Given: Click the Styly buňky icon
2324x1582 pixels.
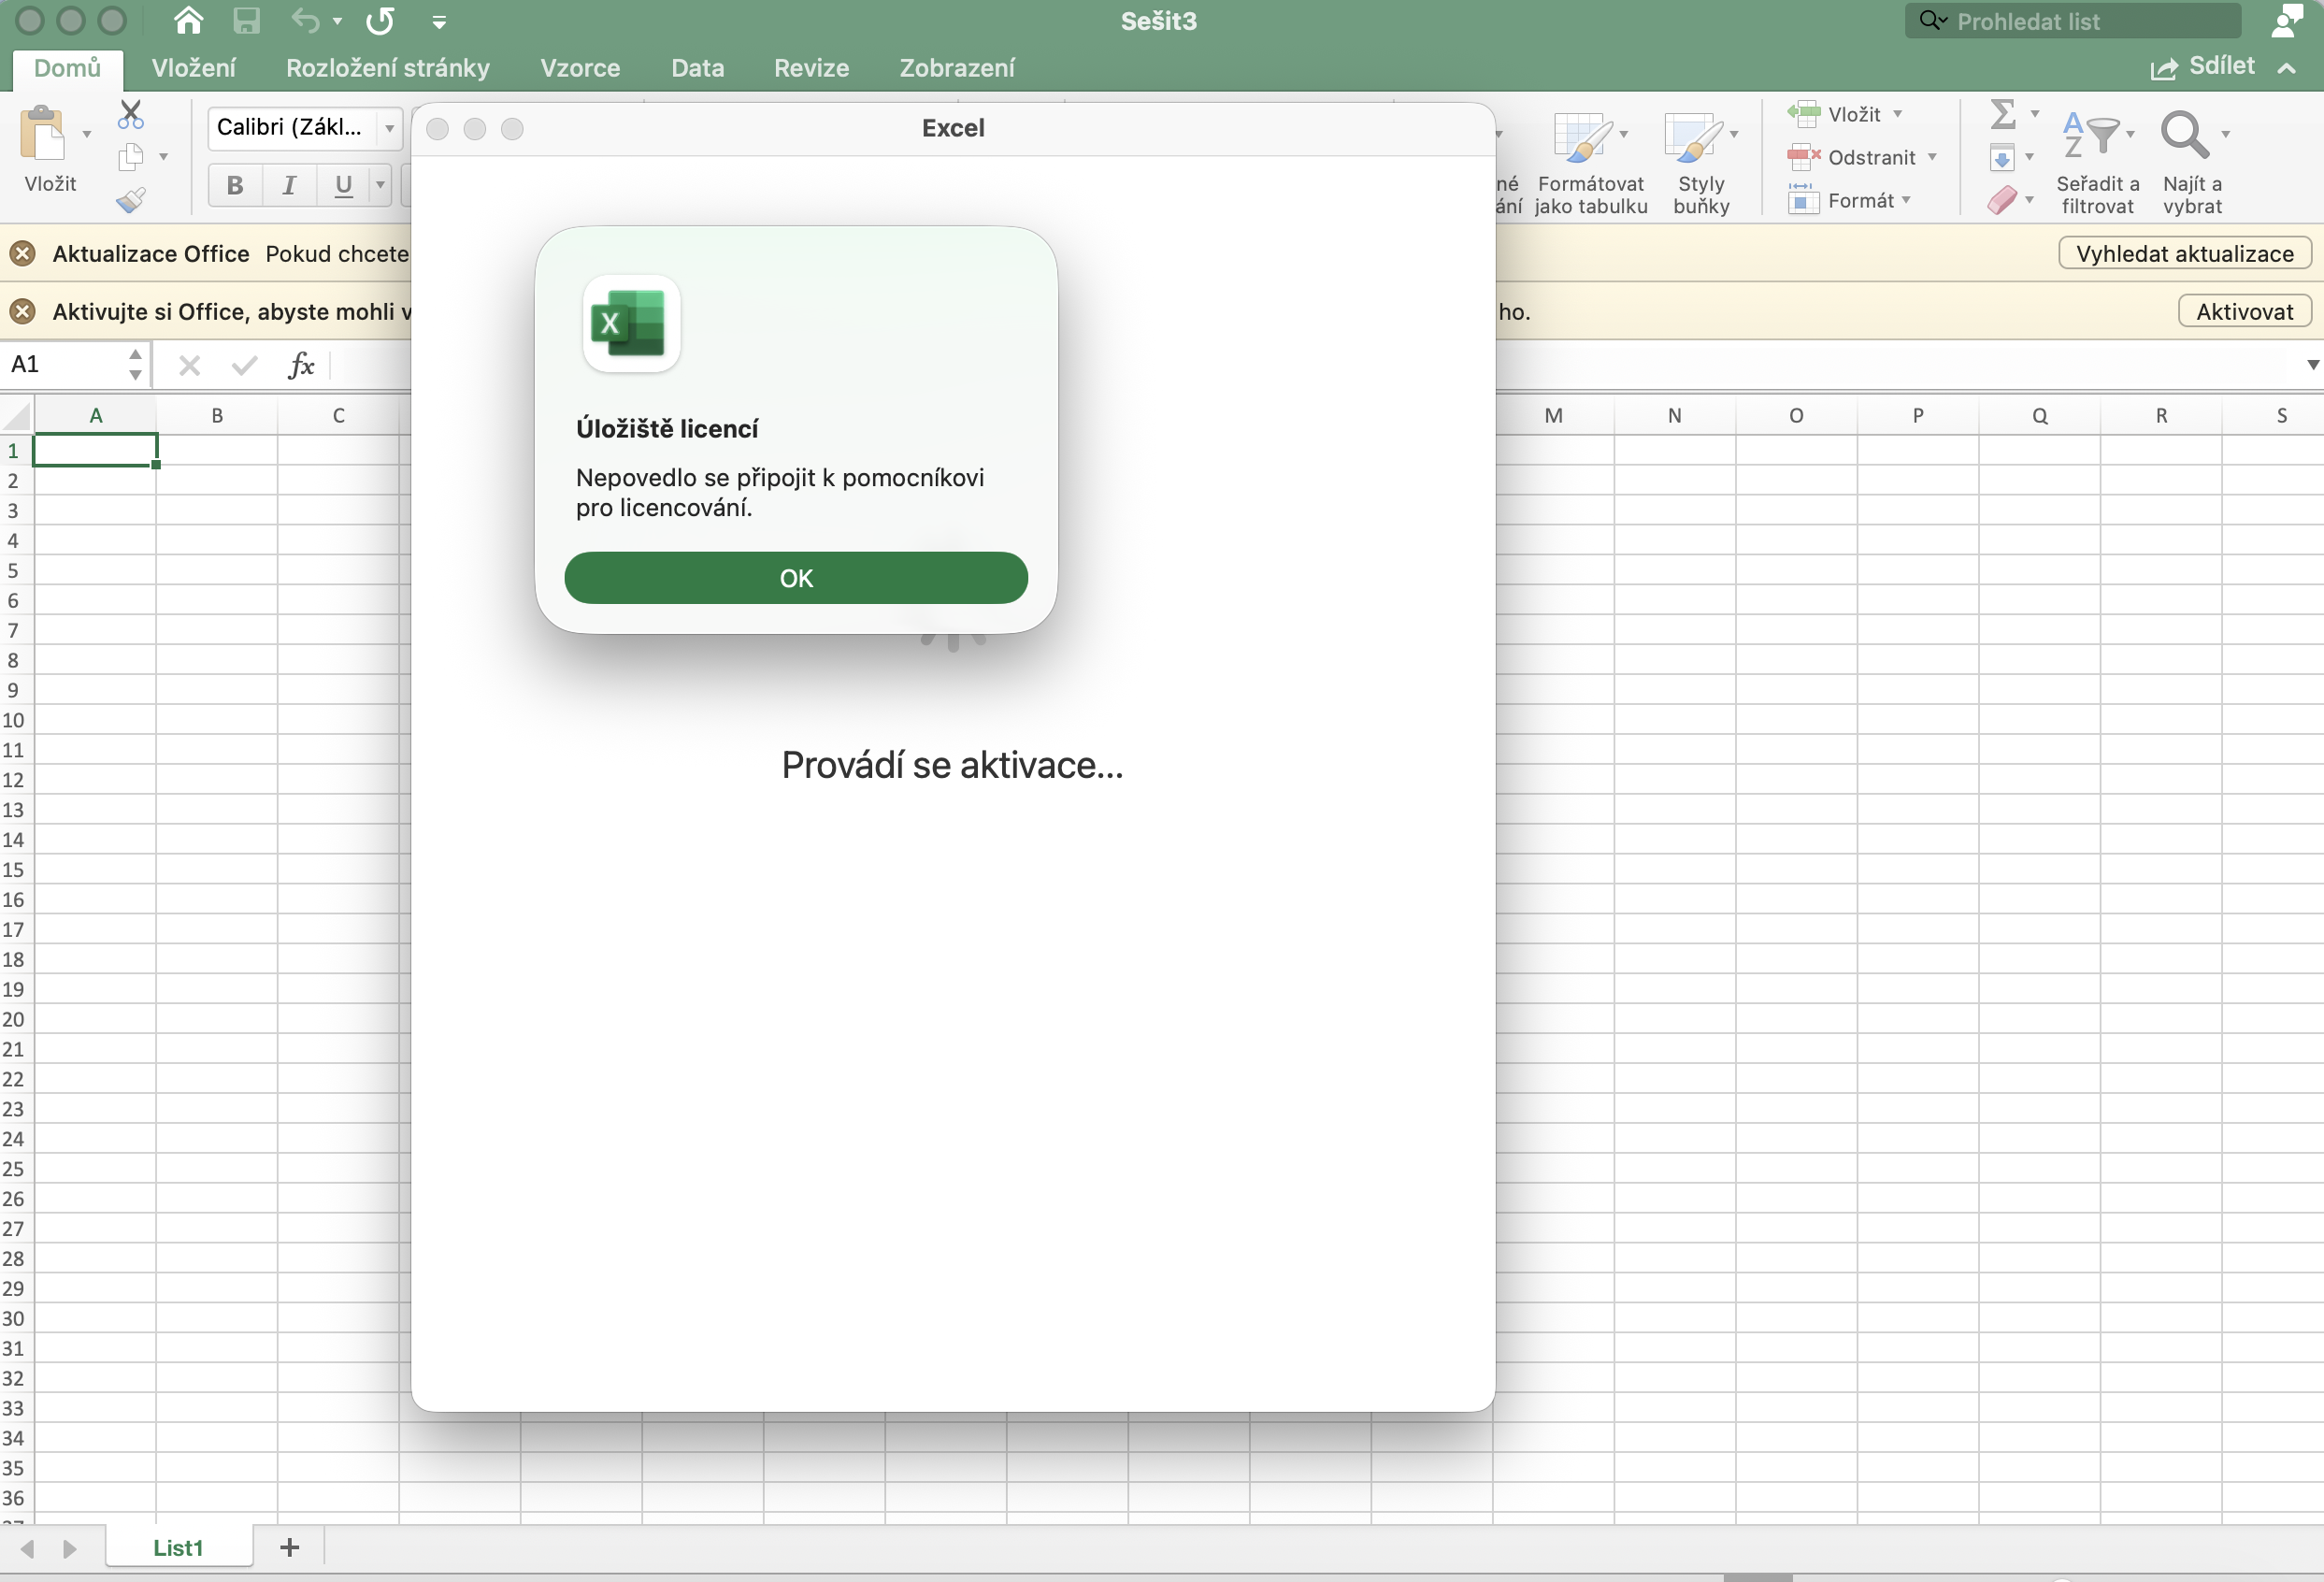Looking at the screenshot, I should coord(1692,136).
